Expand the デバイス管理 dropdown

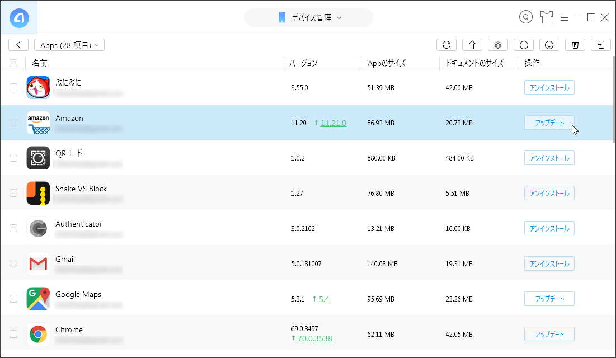point(309,18)
